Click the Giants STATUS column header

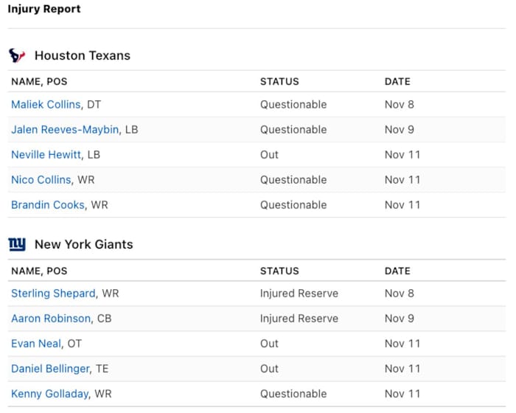tap(279, 271)
